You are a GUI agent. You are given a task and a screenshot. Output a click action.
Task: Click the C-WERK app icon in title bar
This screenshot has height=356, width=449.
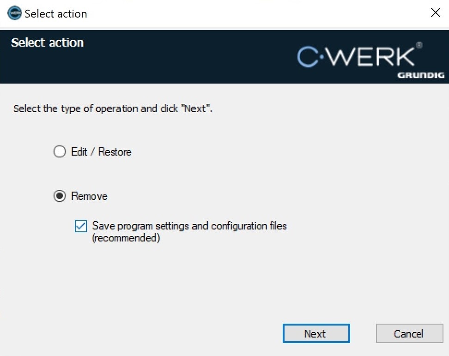15,13
